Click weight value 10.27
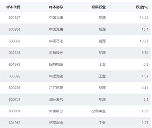This screenshot has width=152, height=128. tap(144, 41)
